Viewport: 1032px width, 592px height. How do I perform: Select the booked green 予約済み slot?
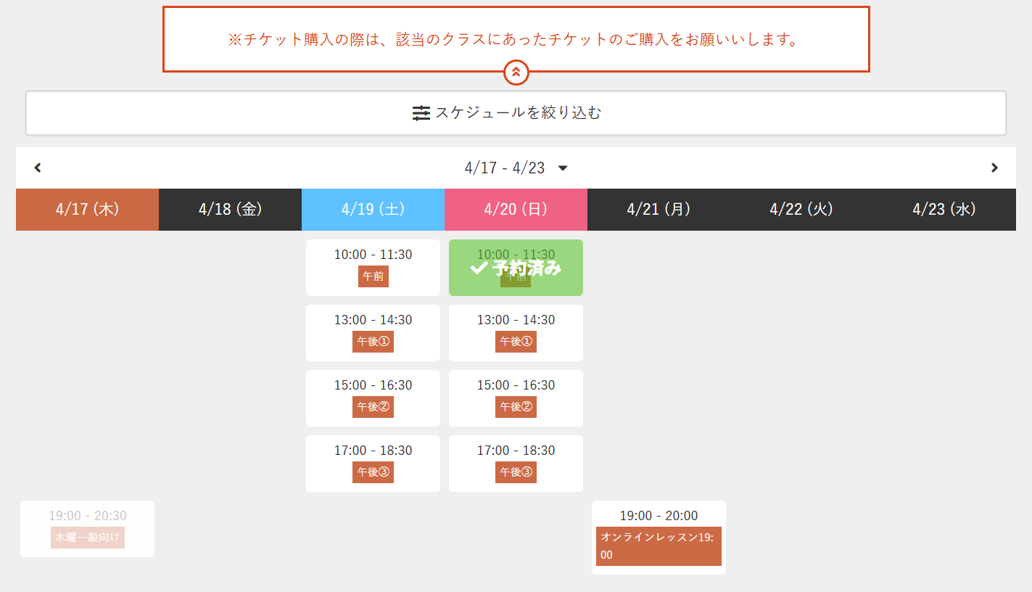(516, 267)
